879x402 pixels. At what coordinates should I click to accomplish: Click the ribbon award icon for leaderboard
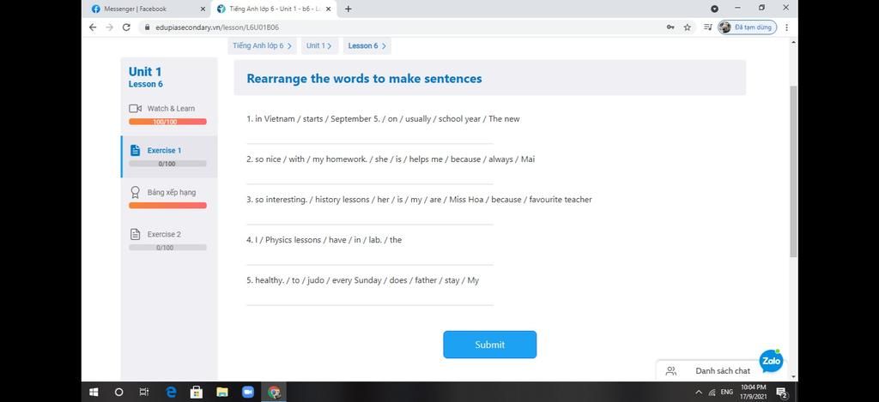pos(135,193)
